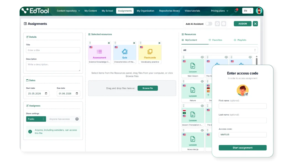Screen dimensions: 283x165
Task: Preview the Nature lesson via eye icon
Action: (202, 82)
